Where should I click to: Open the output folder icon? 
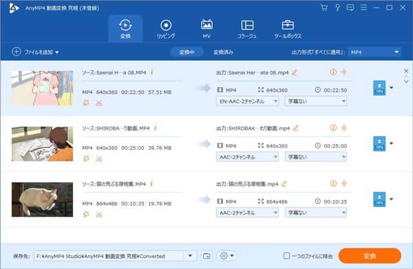[206, 256]
